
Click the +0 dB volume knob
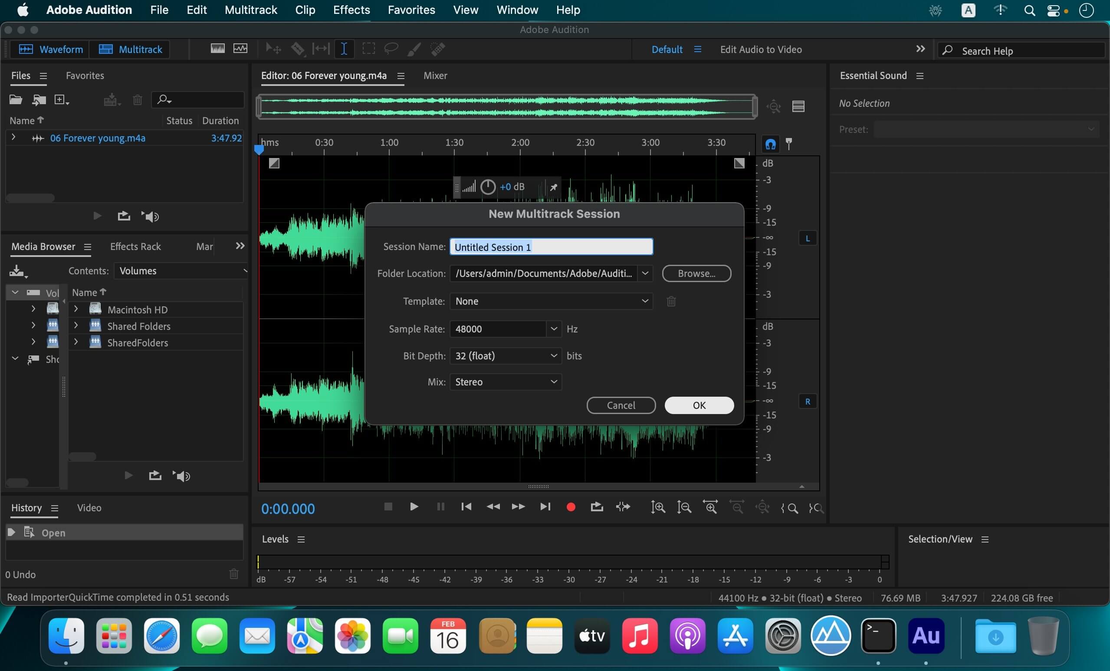tap(488, 187)
